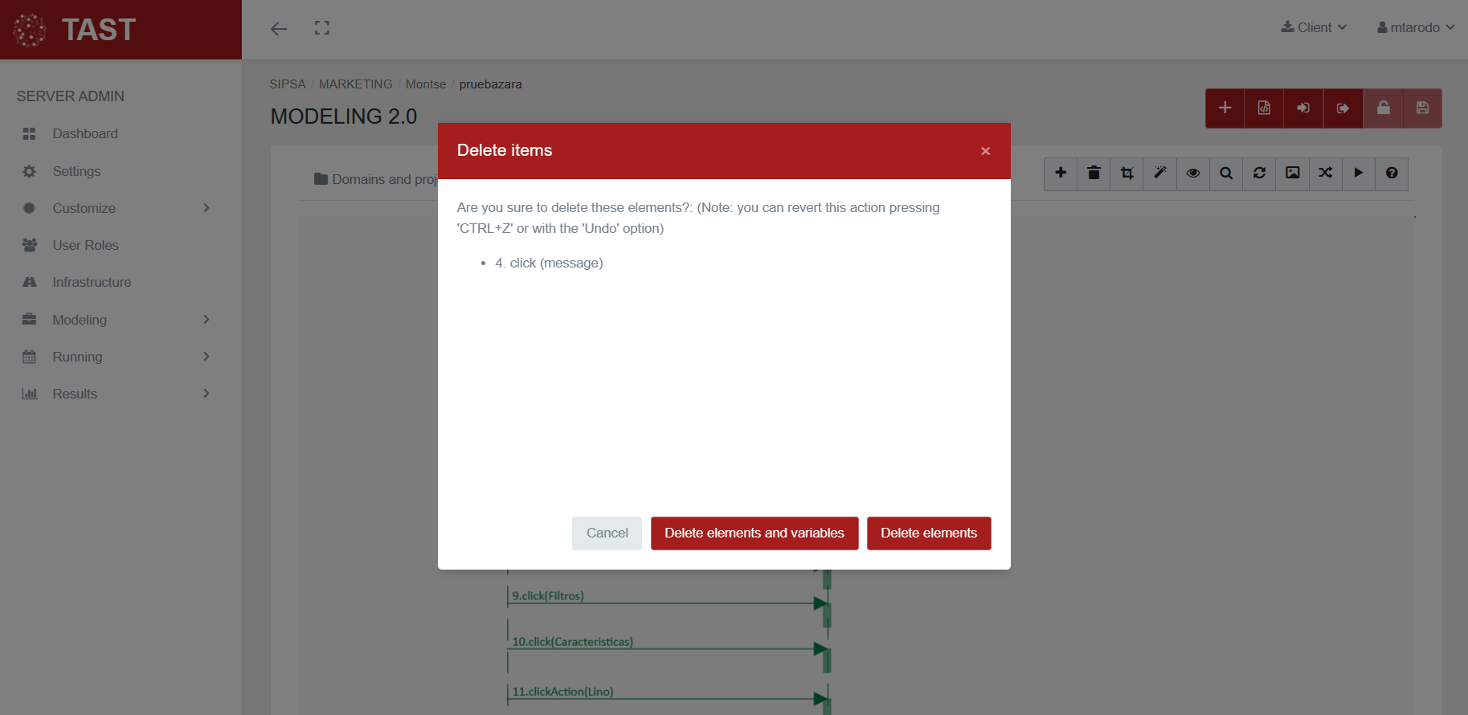Image resolution: width=1468 pixels, height=715 pixels.
Task: Toggle the lock icon in red toolbar
Action: 1383,108
